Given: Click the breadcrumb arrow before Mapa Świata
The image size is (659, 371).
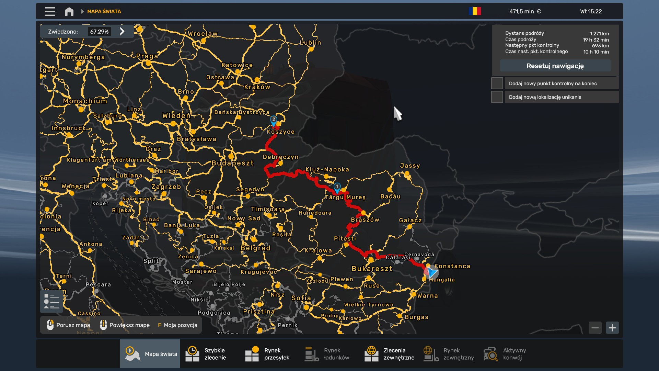Looking at the screenshot, I should pyautogui.click(x=82, y=11).
